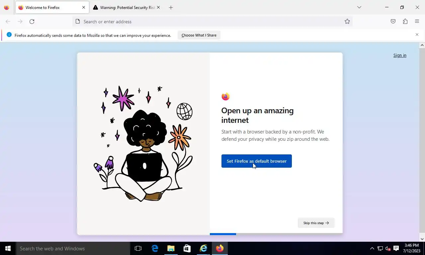
Task: Click the page scrollbar down arrow
Action: pos(422,239)
